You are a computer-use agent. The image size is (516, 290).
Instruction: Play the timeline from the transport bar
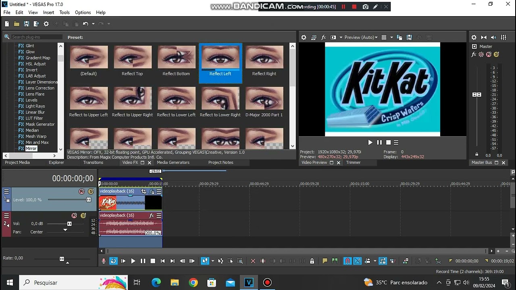click(133, 261)
